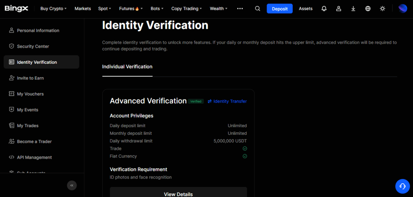Click the Trade green checkmark icon

[245, 149]
